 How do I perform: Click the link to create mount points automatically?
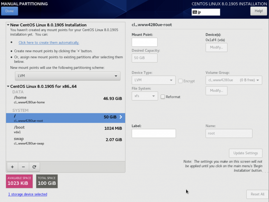49,43
